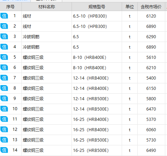Select price 5800 in row 9

tap(151, 99)
